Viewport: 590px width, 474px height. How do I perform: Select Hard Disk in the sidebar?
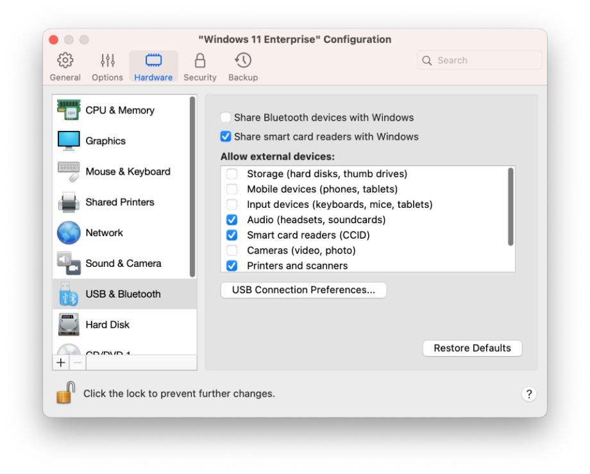pyautogui.click(x=107, y=325)
